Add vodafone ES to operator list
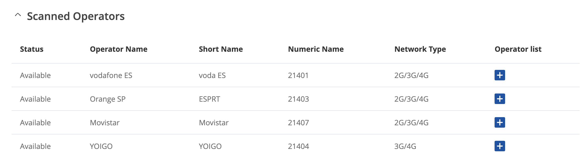Screen dimensions: 586x166 click(x=500, y=75)
